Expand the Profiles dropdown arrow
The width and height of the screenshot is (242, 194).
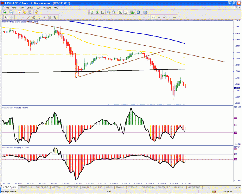14,12
